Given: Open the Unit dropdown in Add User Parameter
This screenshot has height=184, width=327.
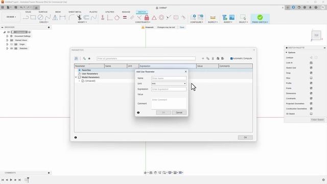Looking at the screenshot, I should pos(169,84).
